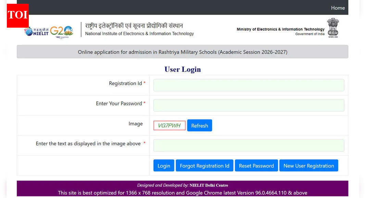Screen dimensions: 366x198
Task: Click the Rashtriya Military Schools admission banner
Action: pos(182,52)
